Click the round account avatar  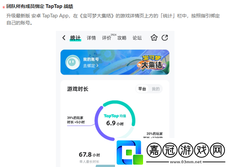coord(73,62)
